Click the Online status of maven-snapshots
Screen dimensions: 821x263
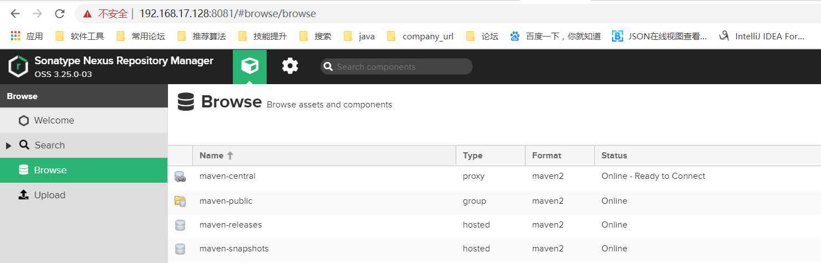[614, 249]
